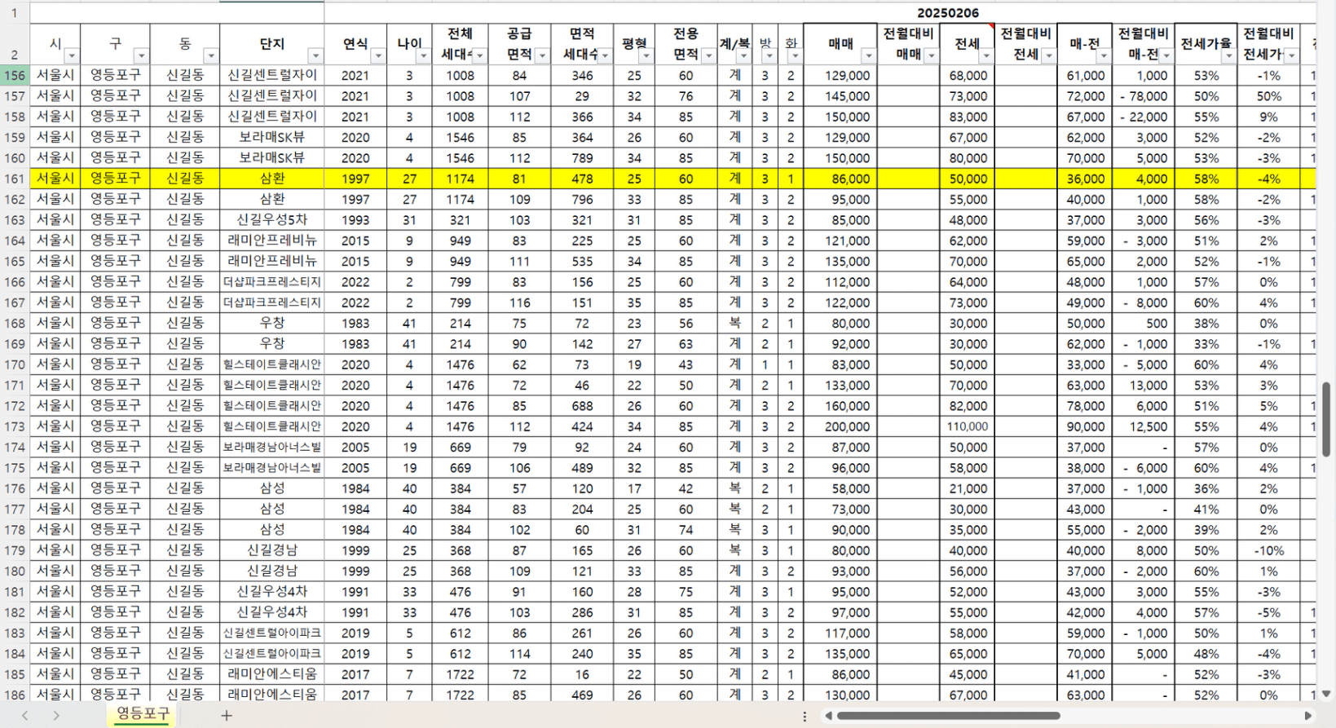Select 21,000 전세 cell in row 176
The image size is (1336, 728).
coord(967,488)
